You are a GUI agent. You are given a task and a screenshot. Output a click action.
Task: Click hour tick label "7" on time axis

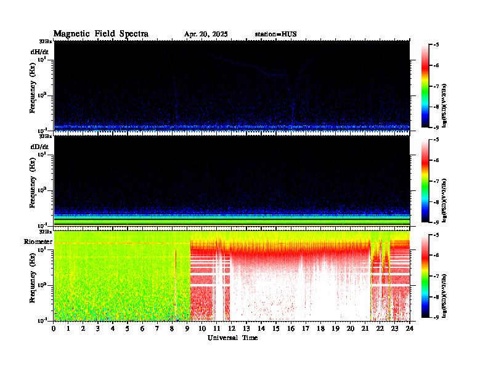click(157, 329)
